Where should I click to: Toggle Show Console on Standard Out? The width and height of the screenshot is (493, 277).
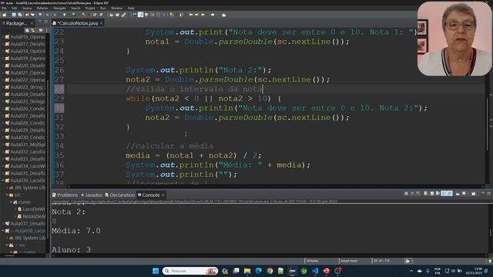[x=444, y=193]
